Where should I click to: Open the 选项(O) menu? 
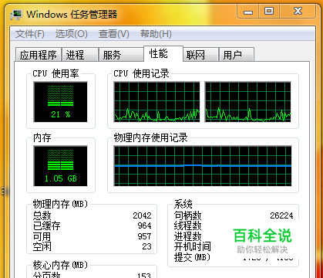[72, 34]
